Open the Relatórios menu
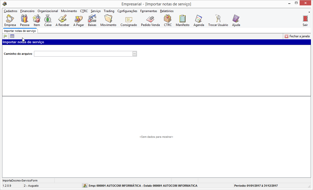The width and height of the screenshot is (313, 190). pyautogui.click(x=167, y=11)
